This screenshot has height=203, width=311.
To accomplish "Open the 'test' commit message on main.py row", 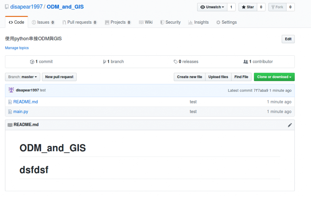I will click(193, 112).
